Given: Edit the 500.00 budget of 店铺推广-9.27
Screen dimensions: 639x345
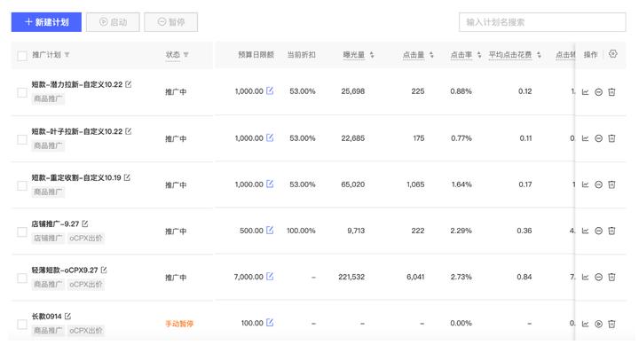Looking at the screenshot, I should (x=270, y=230).
